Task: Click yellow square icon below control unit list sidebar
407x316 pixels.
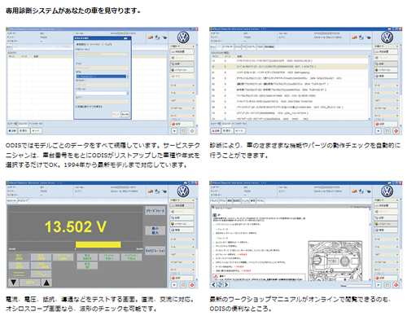Action: coord(387,131)
